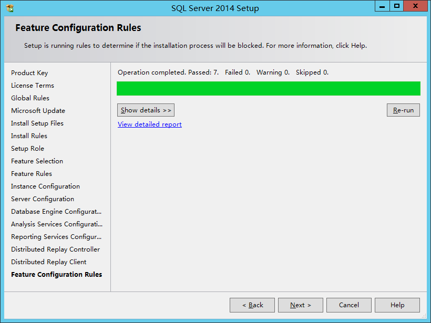431x323 pixels.
Task: Select Database Engine Configuration step
Action: 56,212
